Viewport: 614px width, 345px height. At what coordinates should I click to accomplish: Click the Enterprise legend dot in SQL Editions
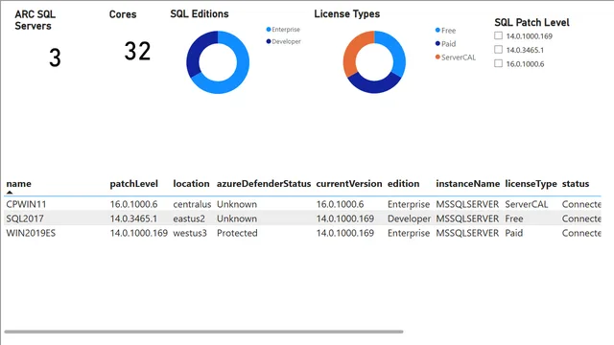coord(269,30)
